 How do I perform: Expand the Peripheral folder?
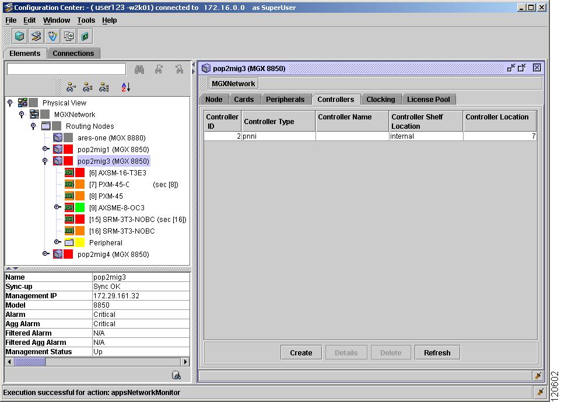click(57, 242)
